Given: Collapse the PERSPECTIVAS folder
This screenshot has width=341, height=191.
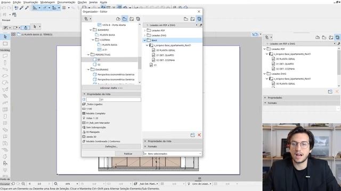Looking at the screenshot, I should click(88, 55).
